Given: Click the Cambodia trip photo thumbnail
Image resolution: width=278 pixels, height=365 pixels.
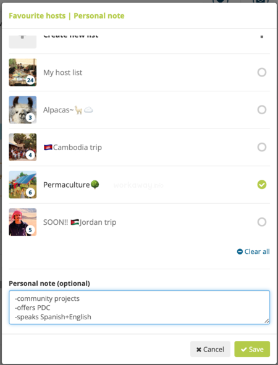Looking at the screenshot, I should tap(23, 147).
